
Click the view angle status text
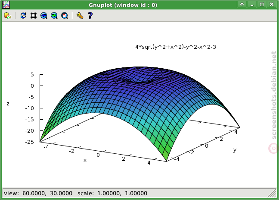point(38,193)
